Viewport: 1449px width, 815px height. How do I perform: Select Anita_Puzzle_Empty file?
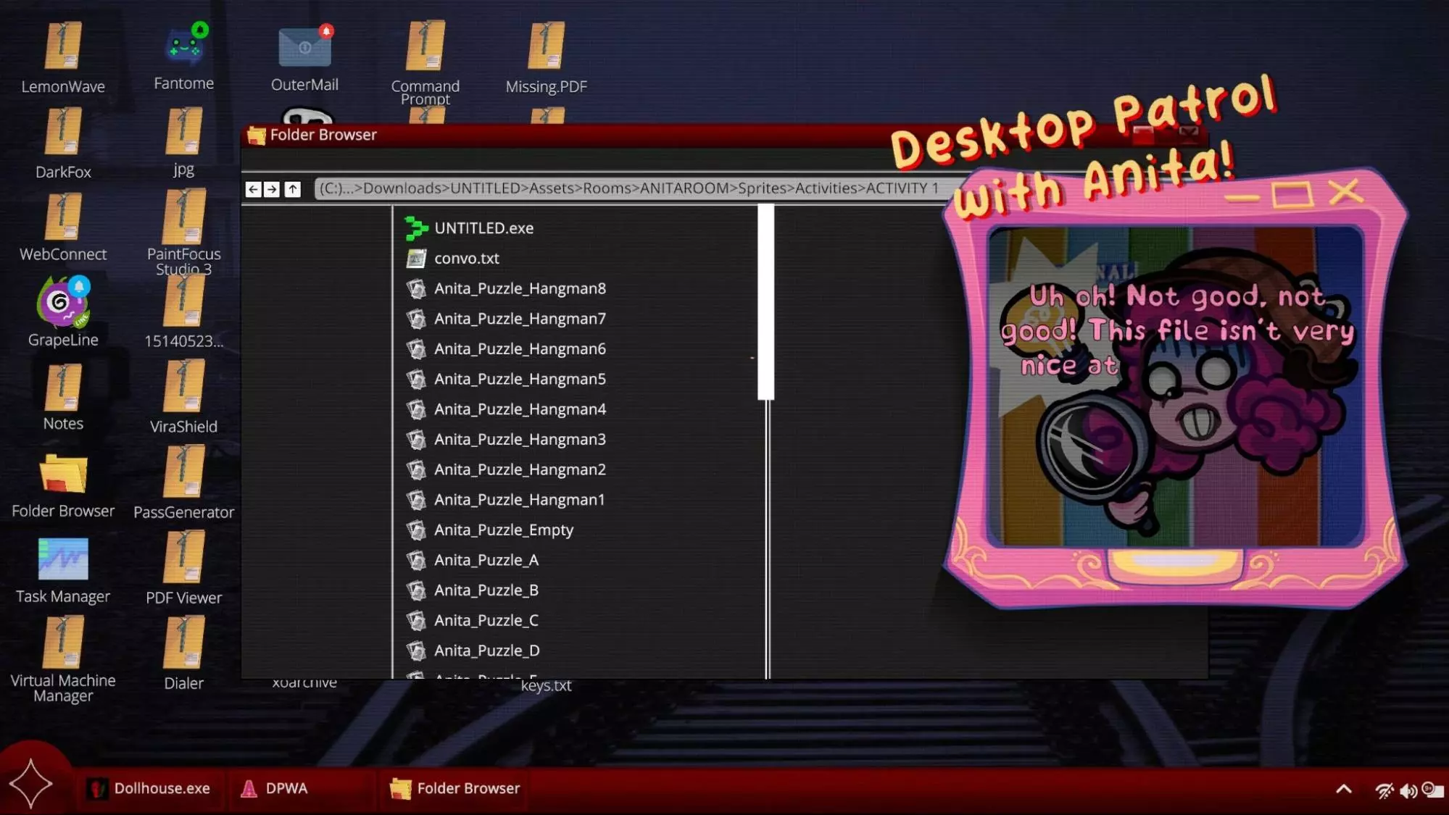[503, 530]
